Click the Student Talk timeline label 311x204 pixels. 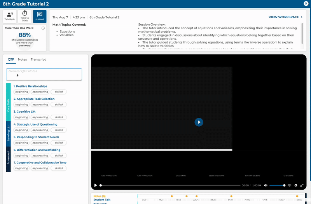click(x=102, y=200)
